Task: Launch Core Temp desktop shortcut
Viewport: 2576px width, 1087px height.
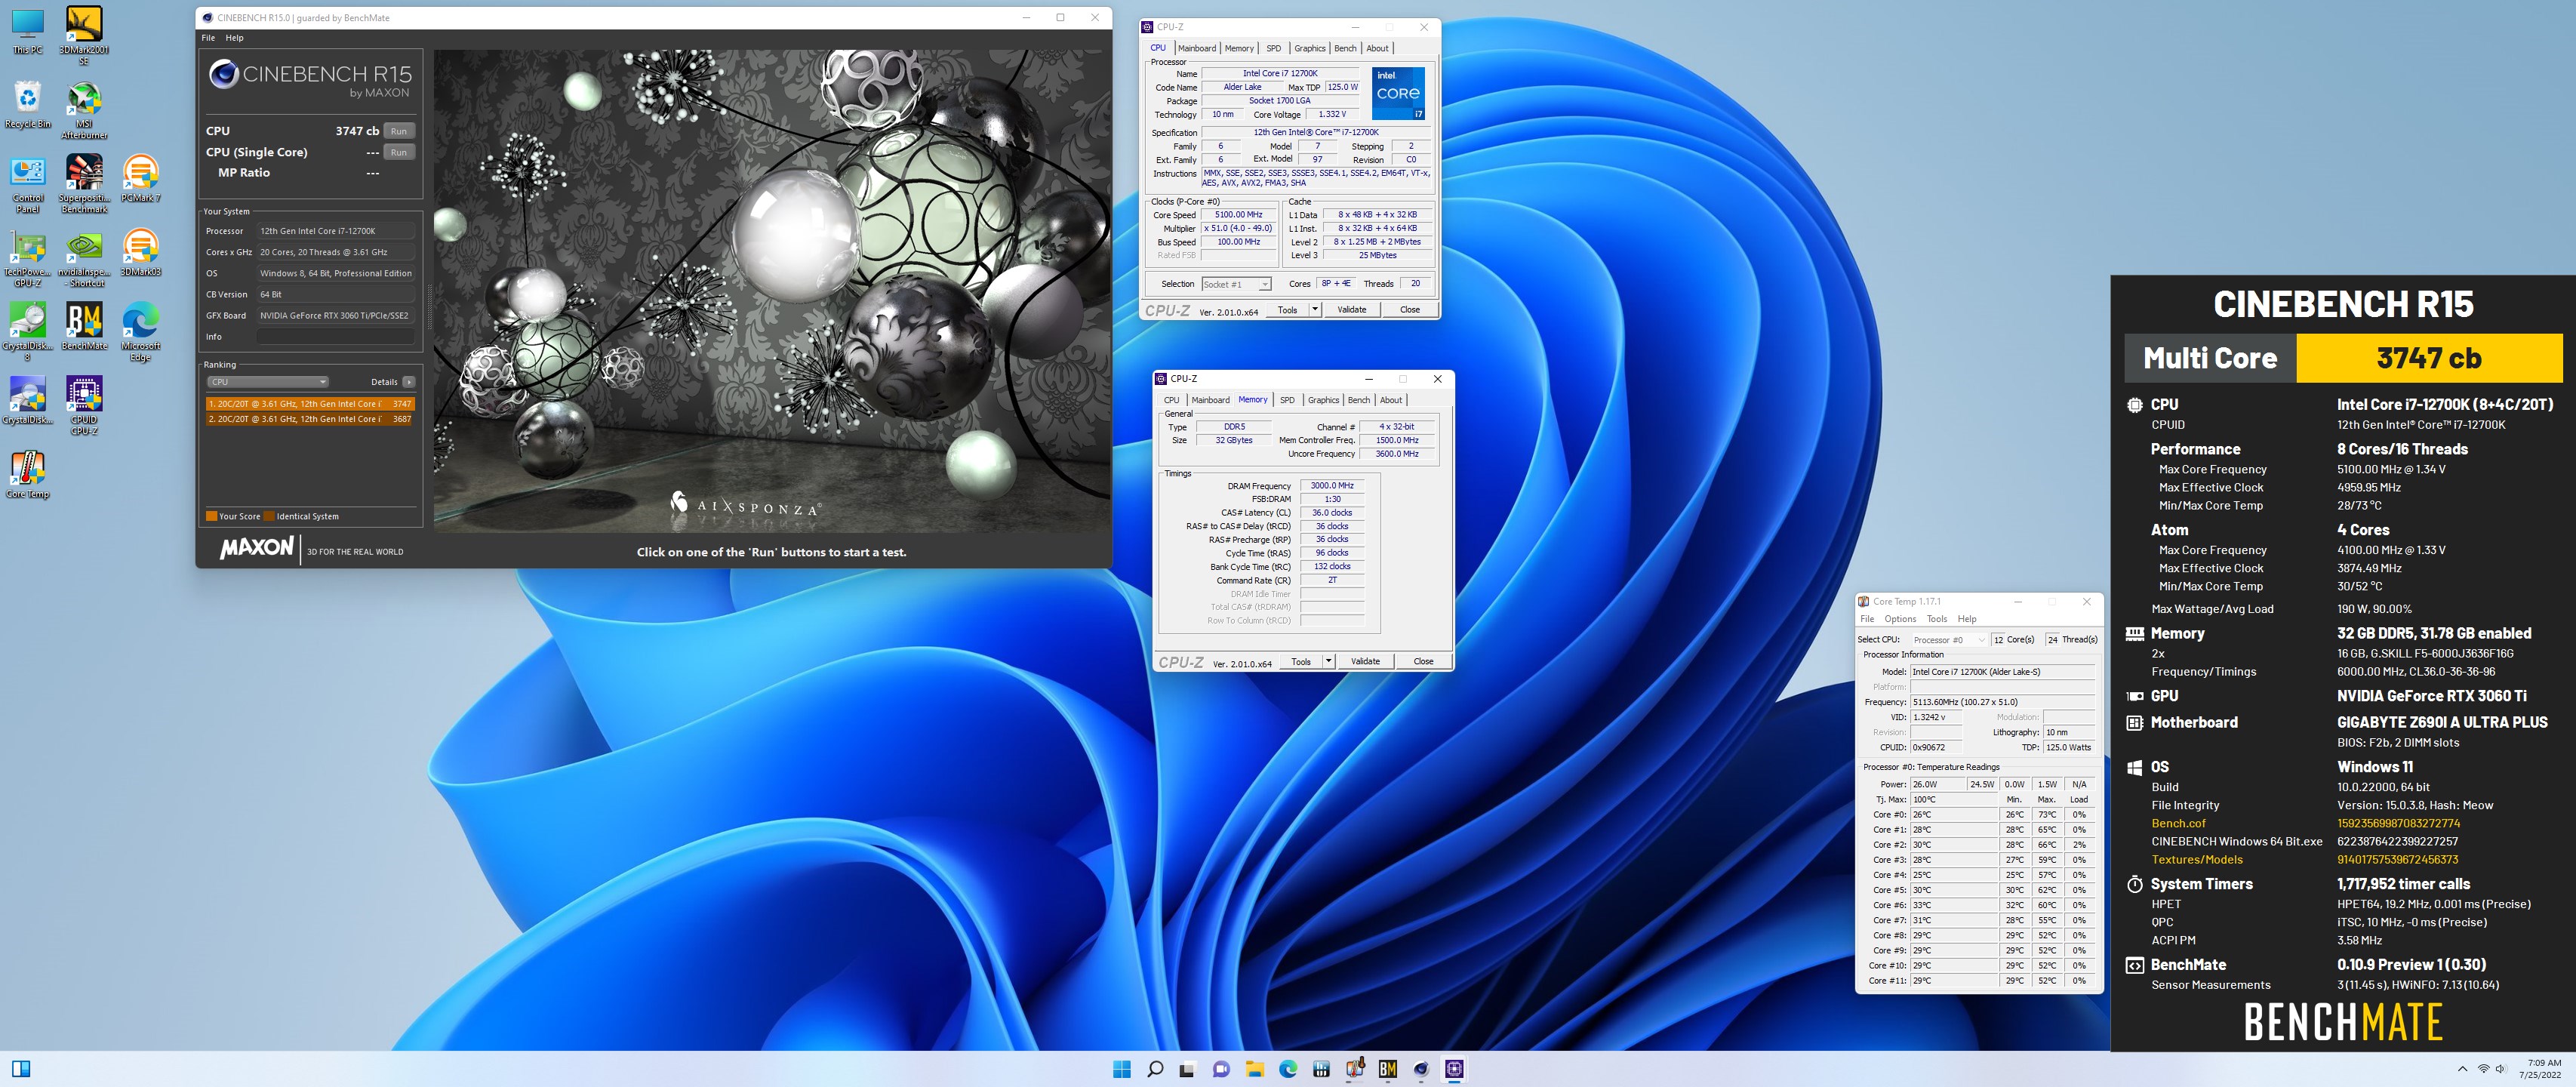Action: coord(28,475)
